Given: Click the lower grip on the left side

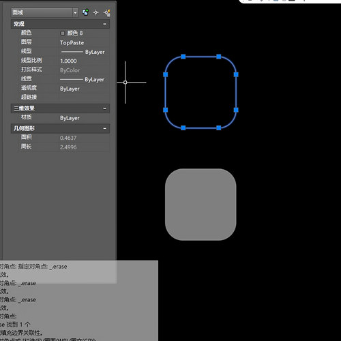Looking at the screenshot, I should [166, 110].
